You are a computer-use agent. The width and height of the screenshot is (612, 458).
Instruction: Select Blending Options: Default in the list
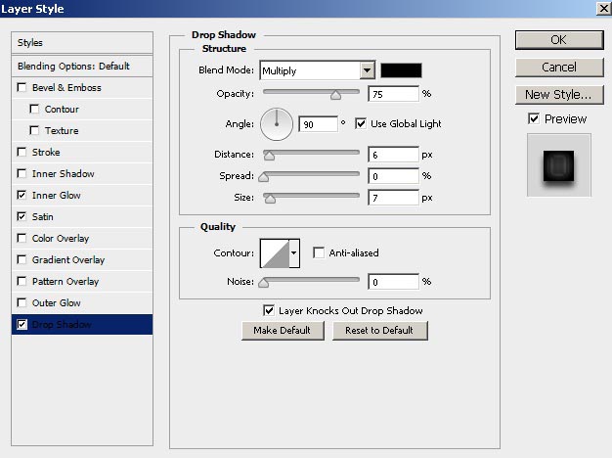coord(82,66)
